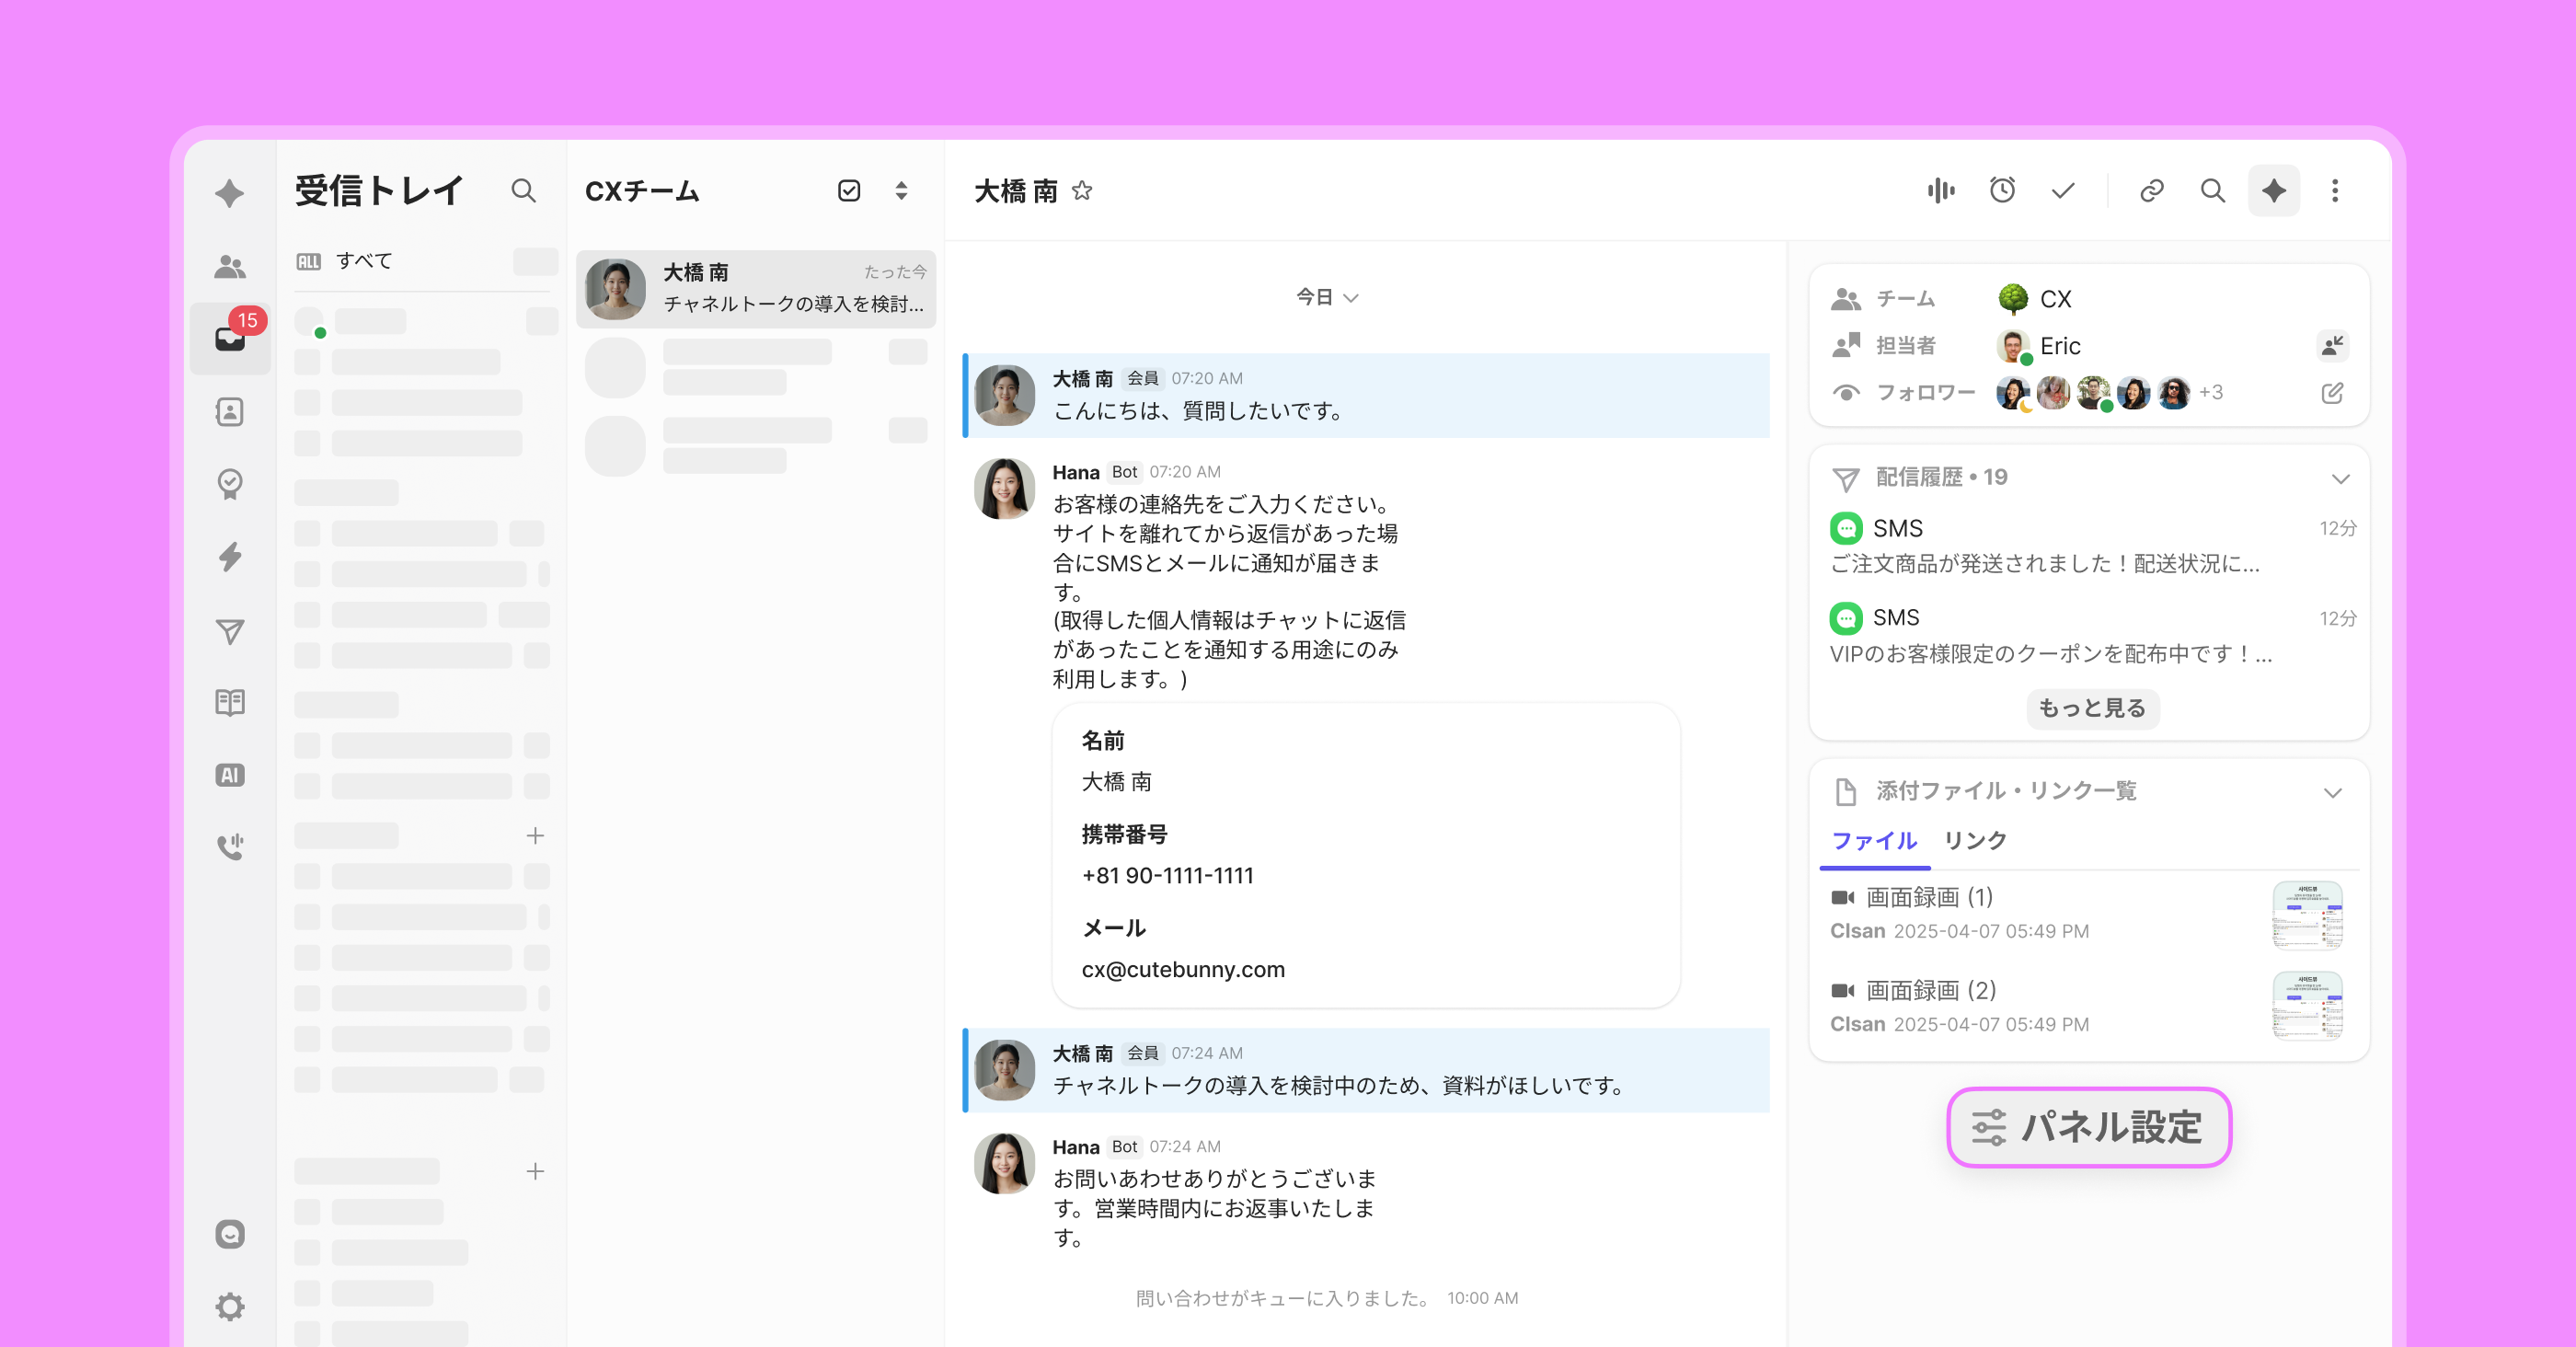The image size is (2576, 1347).
Task: Copy chat link with the chain icon
Action: pyautogui.click(x=2151, y=190)
